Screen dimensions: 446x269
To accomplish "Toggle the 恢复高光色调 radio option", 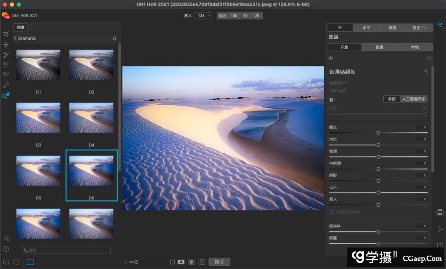I will click(332, 212).
